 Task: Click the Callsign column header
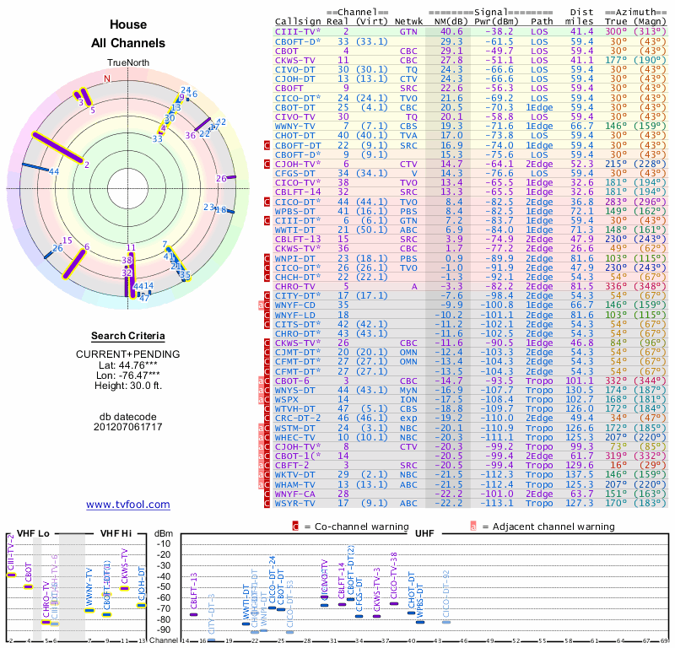(299, 22)
